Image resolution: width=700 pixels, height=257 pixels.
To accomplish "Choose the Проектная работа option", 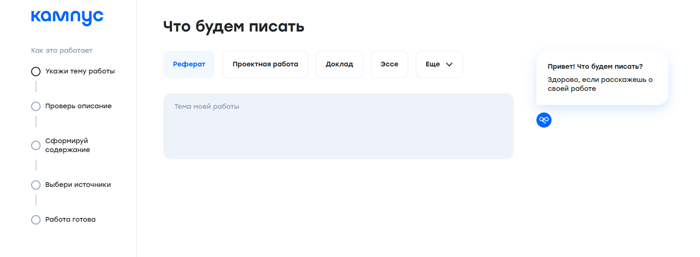I will [265, 64].
